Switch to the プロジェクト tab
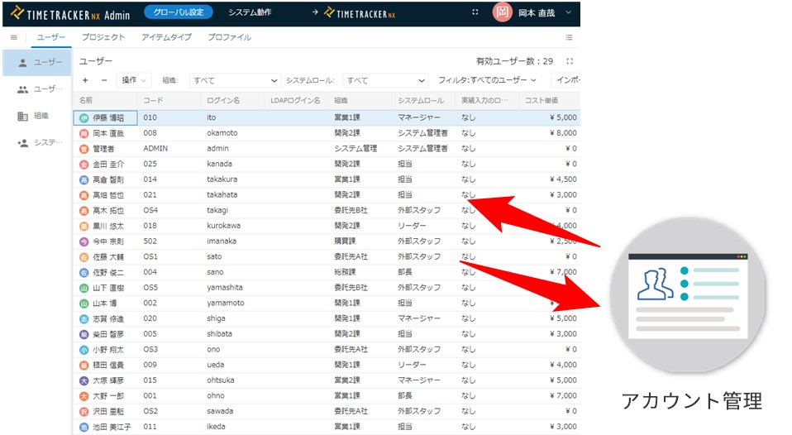The image size is (792, 435). pyautogui.click(x=103, y=37)
